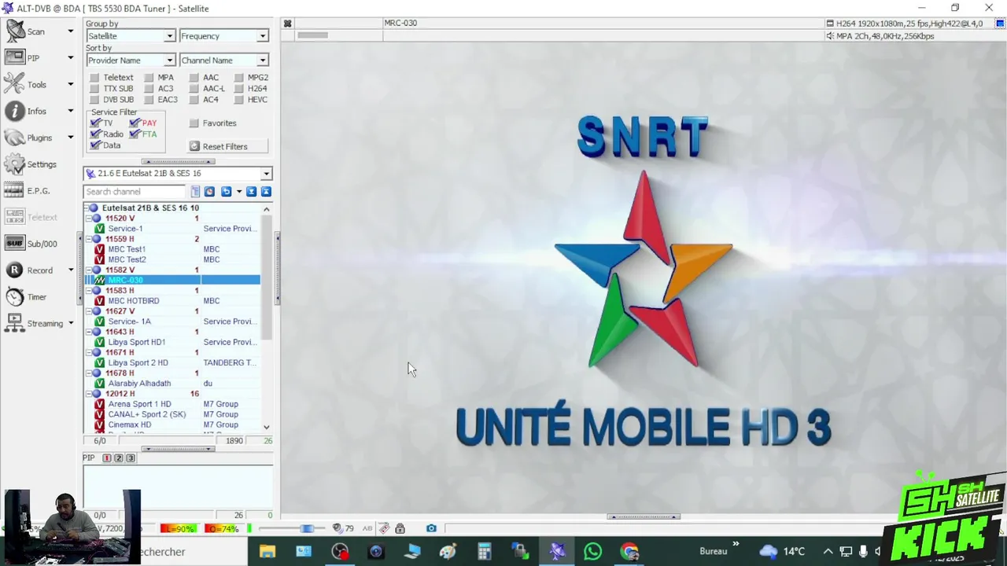
Task: Click the remote control icon in status bar
Action: click(383, 528)
